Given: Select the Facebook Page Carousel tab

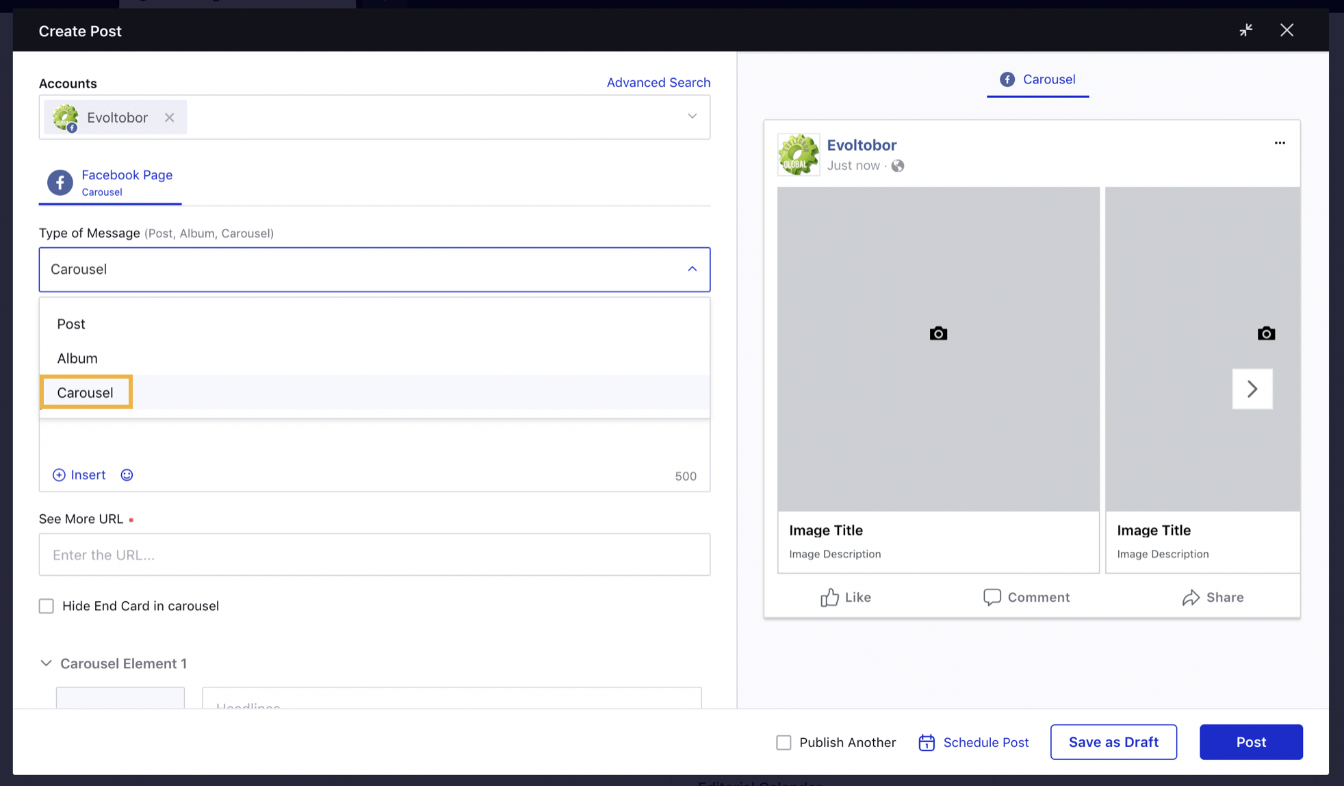Looking at the screenshot, I should [x=110, y=183].
